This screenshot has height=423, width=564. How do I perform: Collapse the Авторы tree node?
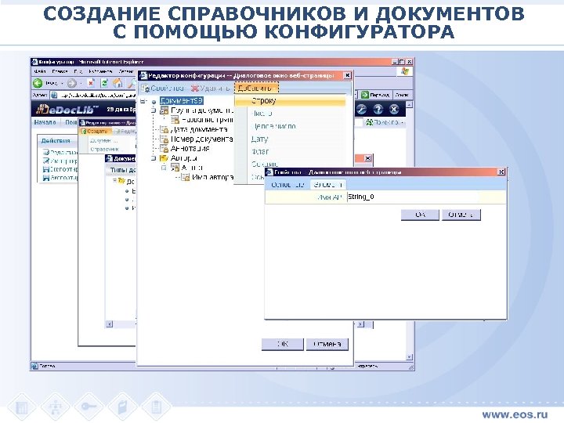click(154, 158)
